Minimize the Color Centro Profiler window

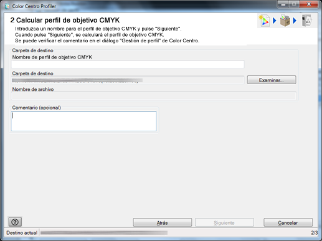(x=283, y=4)
